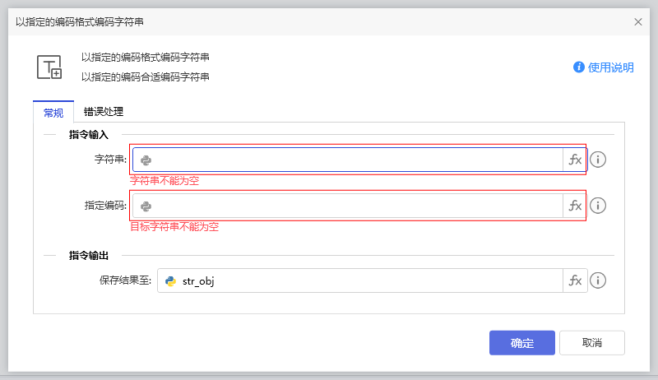This screenshot has width=658, height=380.
Task: Click the blue info icon beside 使用说明
Action: pos(579,67)
